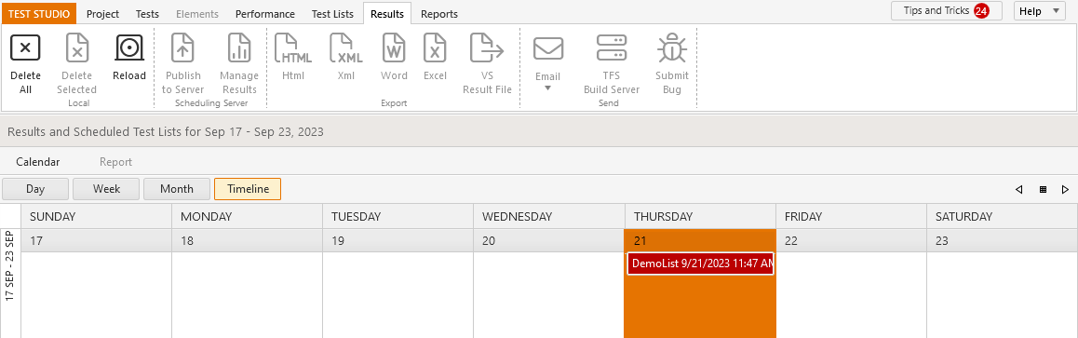Open the Project tab

tap(102, 14)
